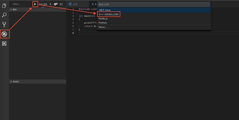Click the 디버그 panel title
The width and height of the screenshot is (239, 120).
point(16,4)
